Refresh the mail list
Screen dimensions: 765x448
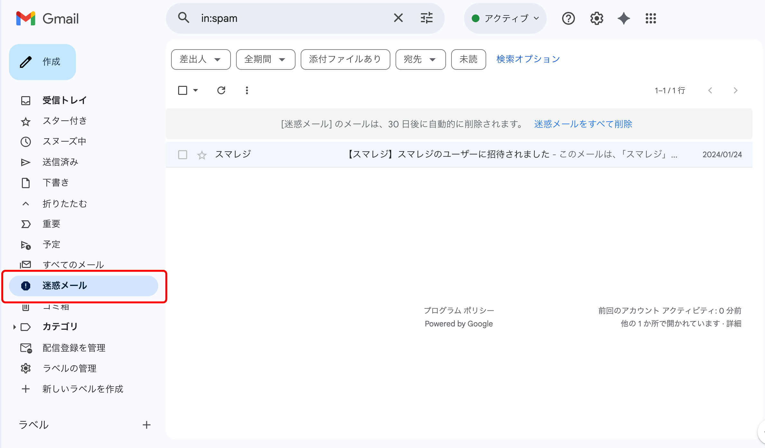point(221,90)
